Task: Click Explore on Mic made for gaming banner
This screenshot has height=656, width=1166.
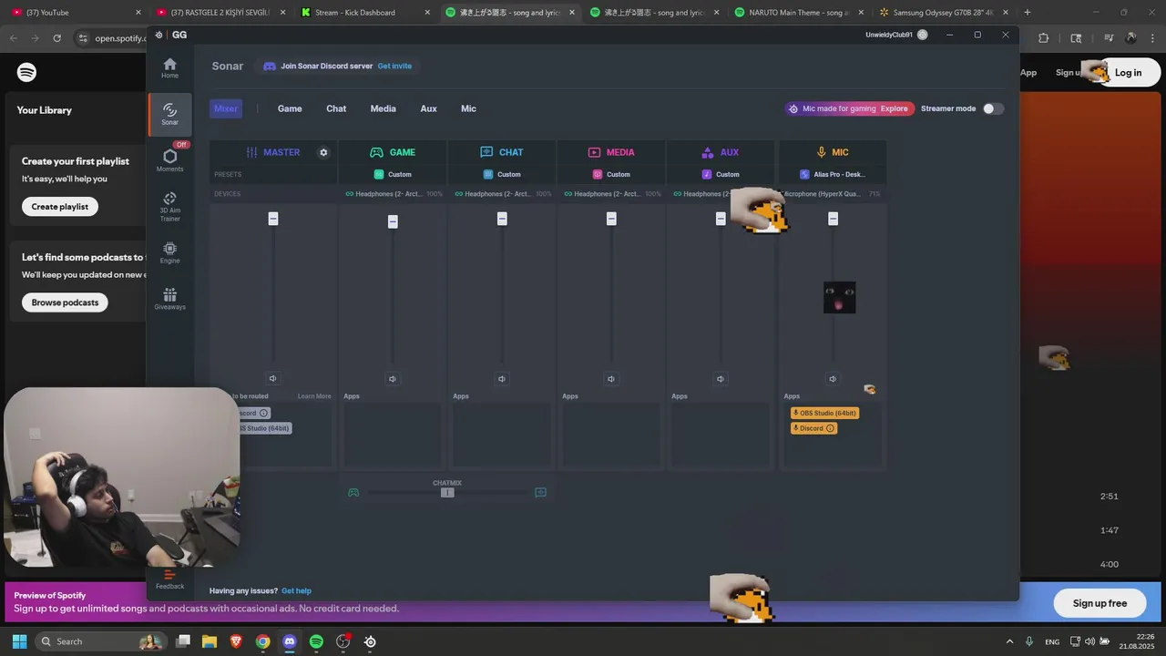Action: coord(894,108)
